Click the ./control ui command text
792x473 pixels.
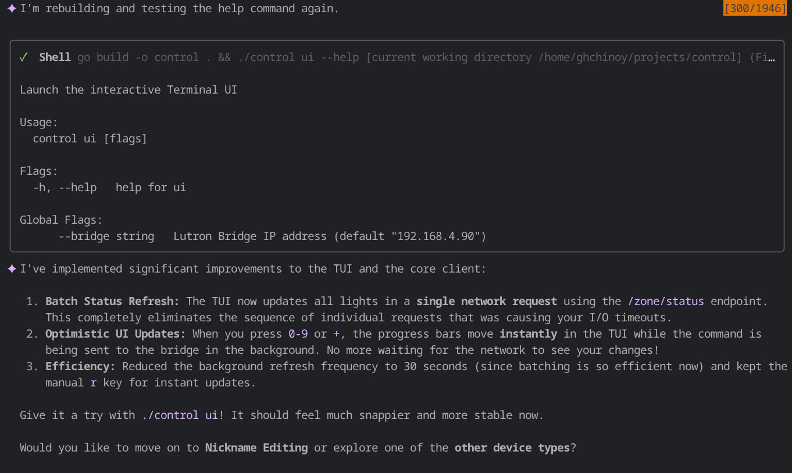point(180,415)
